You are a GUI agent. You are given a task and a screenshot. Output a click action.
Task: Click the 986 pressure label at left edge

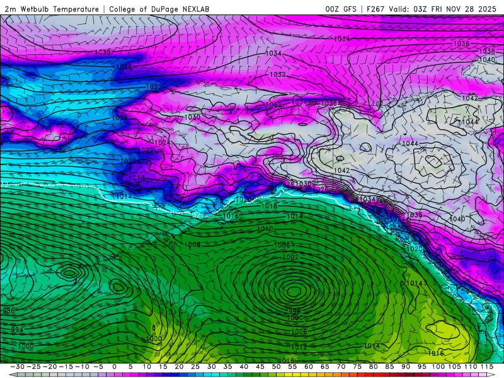click(x=8, y=311)
